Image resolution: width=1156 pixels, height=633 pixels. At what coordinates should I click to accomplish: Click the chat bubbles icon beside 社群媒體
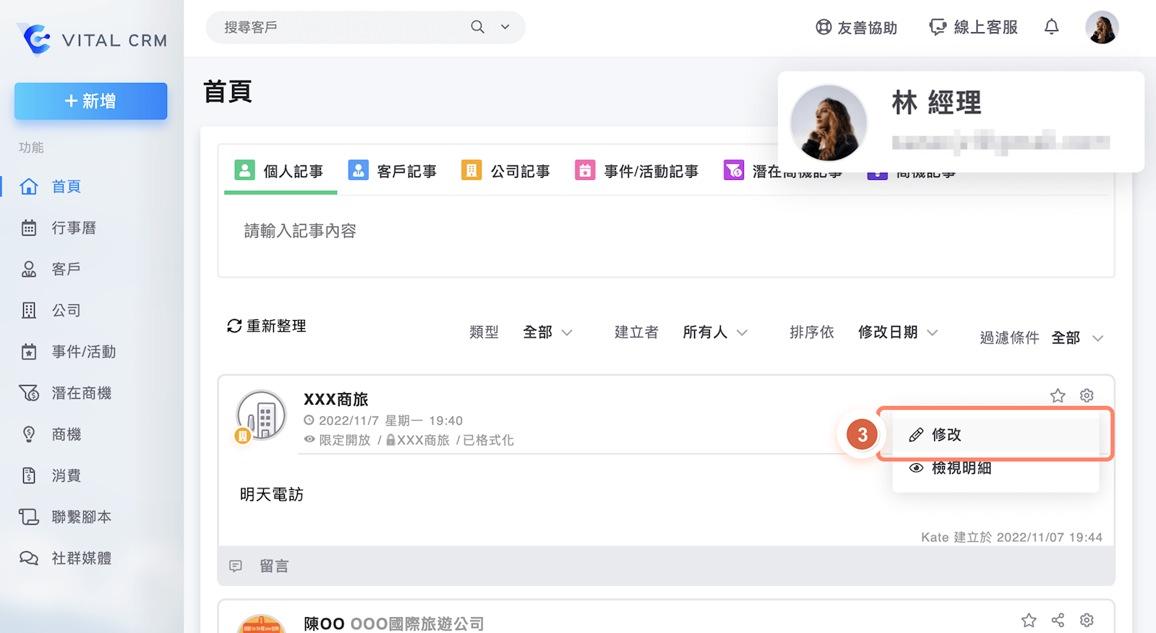(x=29, y=558)
